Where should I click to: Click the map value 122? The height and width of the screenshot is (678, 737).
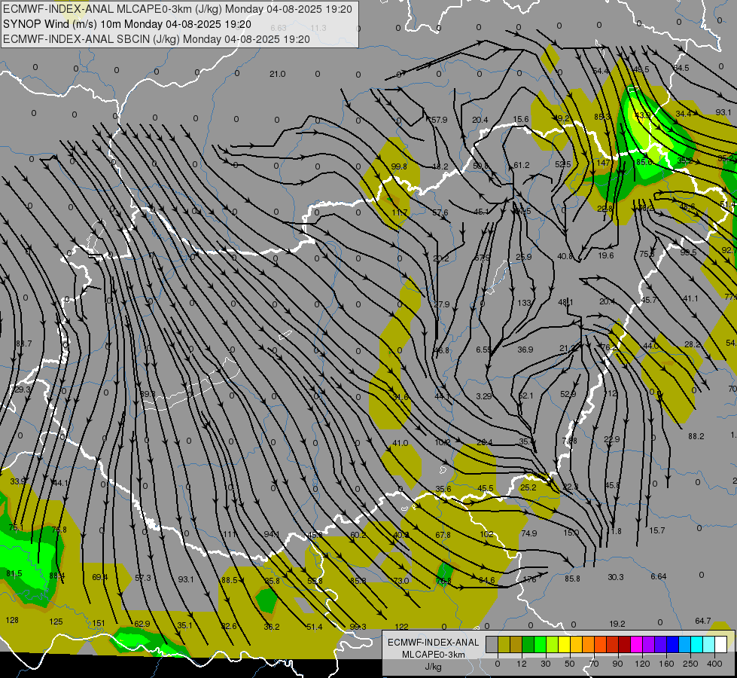[x=401, y=627]
